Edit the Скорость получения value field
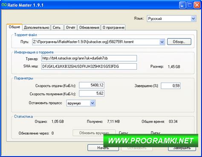Image resolution: width=202 pixels, height=157 pixels. 92,93
